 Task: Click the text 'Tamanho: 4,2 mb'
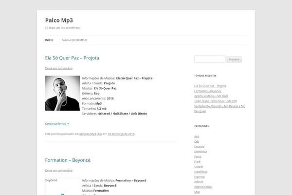94,108
